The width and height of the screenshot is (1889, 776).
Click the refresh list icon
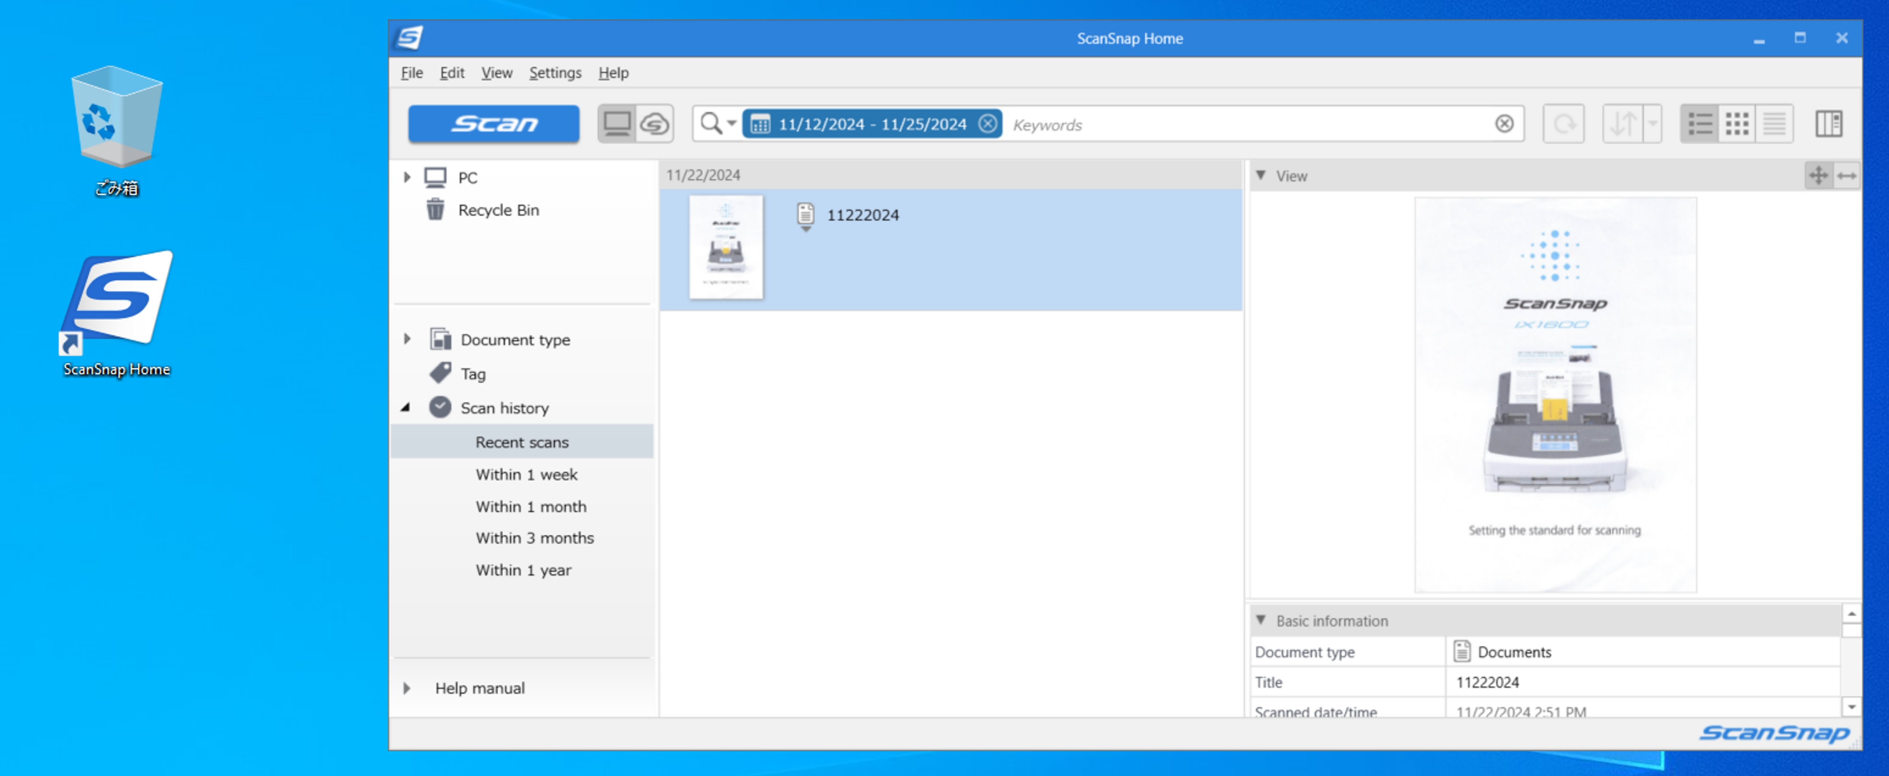click(x=1564, y=123)
